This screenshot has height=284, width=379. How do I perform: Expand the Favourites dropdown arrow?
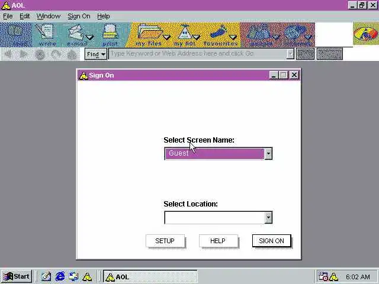coord(233,37)
